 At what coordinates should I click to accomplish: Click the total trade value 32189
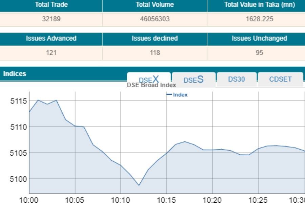(51, 19)
